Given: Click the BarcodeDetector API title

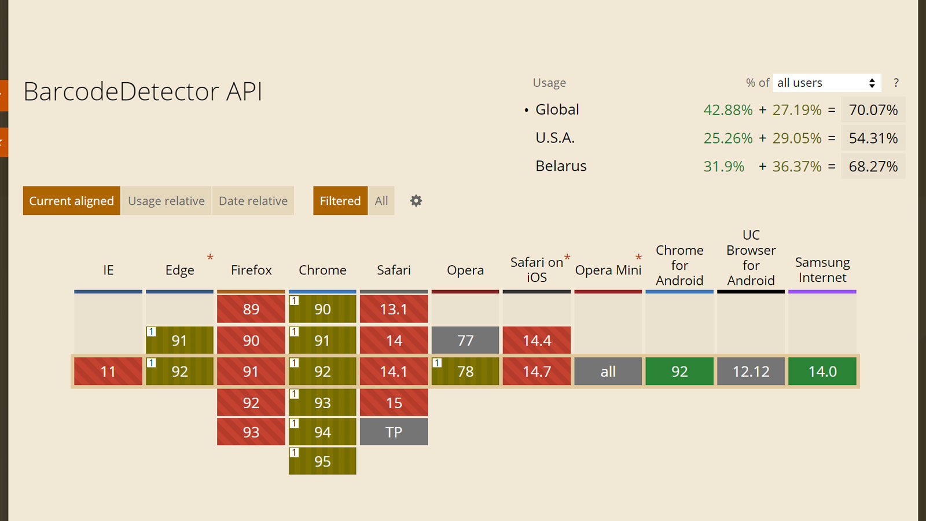Looking at the screenshot, I should 143,91.
